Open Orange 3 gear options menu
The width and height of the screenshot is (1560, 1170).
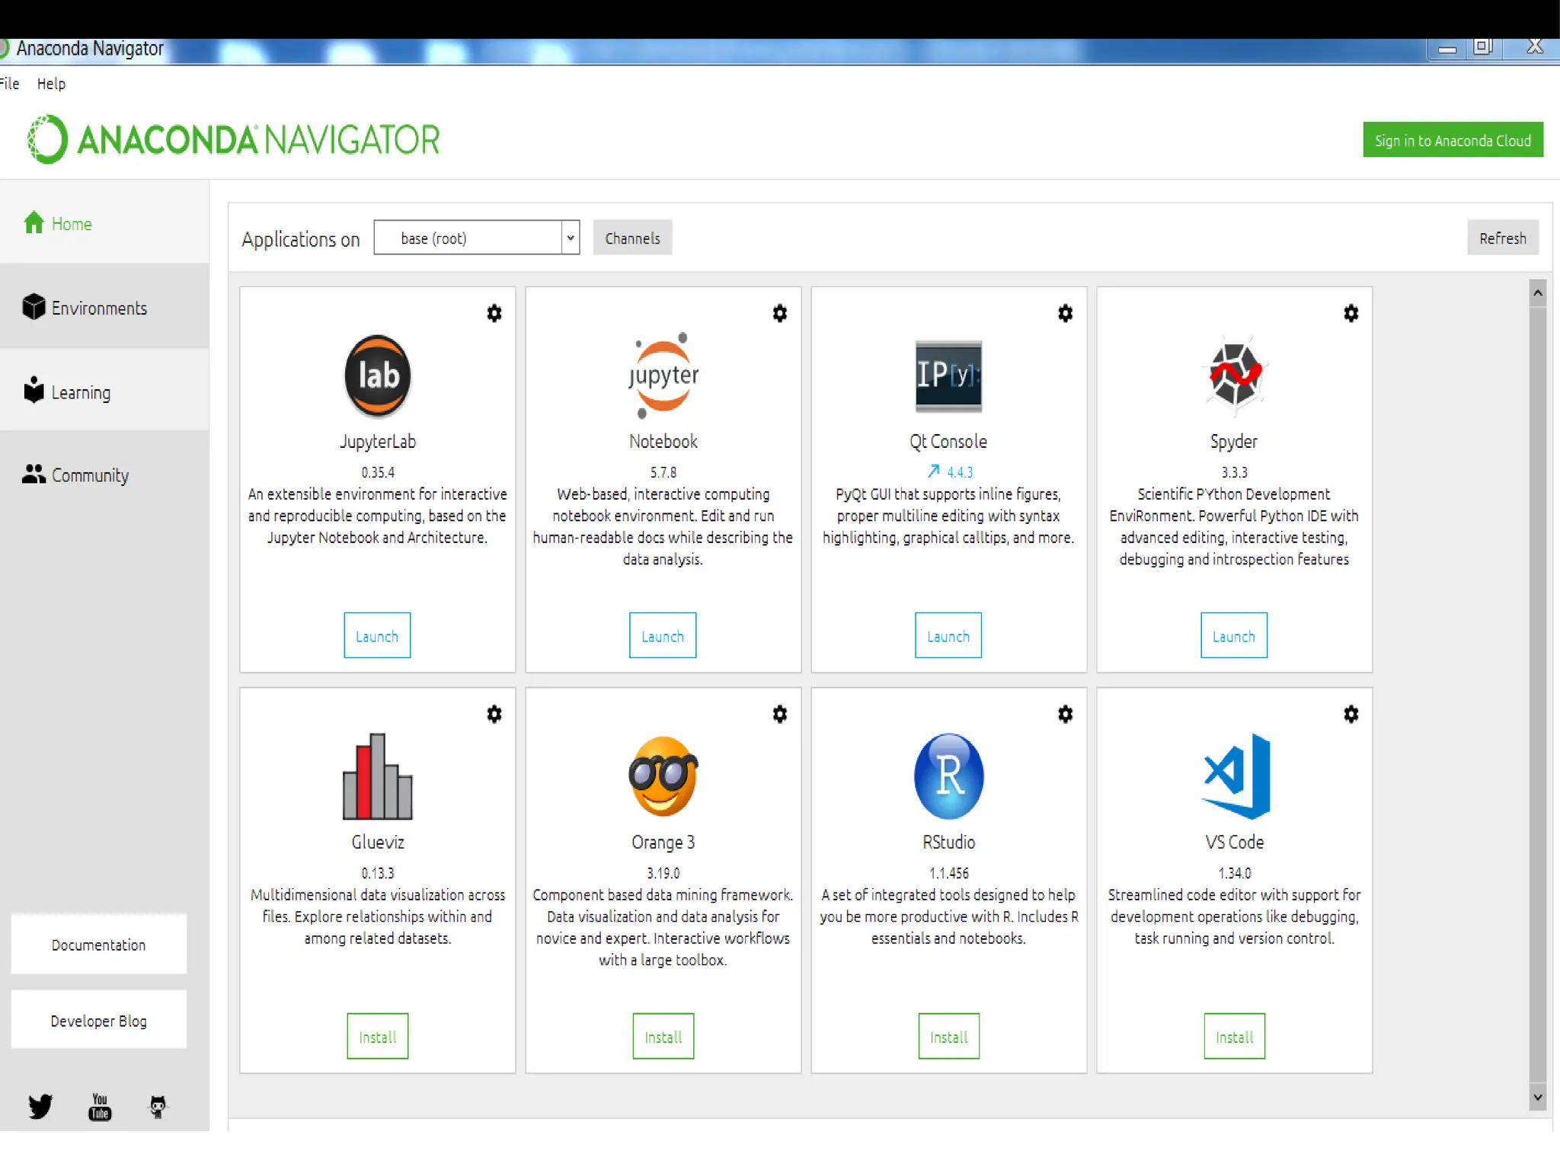[x=779, y=714]
